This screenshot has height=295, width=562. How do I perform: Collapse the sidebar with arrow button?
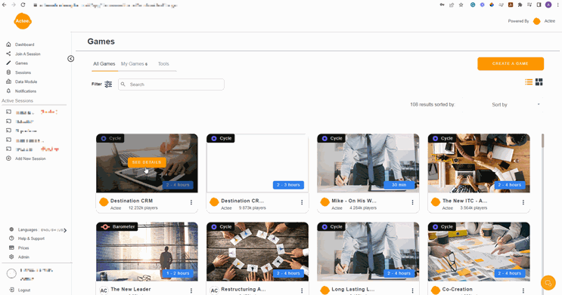70,59
